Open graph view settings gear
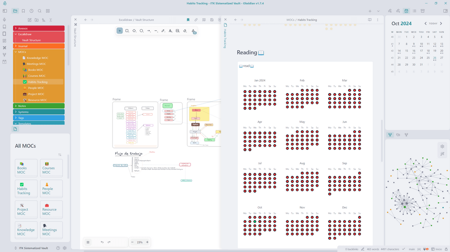Image resolution: width=450 pixels, height=252 pixels. pos(442,146)
